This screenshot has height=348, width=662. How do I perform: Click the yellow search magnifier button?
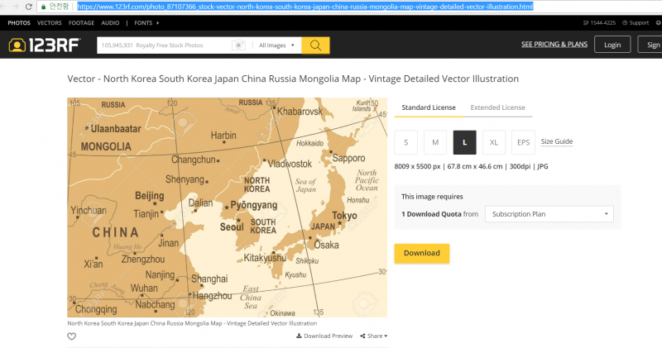[x=315, y=45]
